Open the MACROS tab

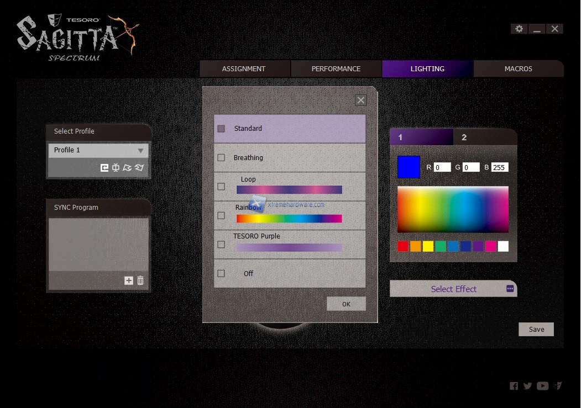pyautogui.click(x=518, y=69)
